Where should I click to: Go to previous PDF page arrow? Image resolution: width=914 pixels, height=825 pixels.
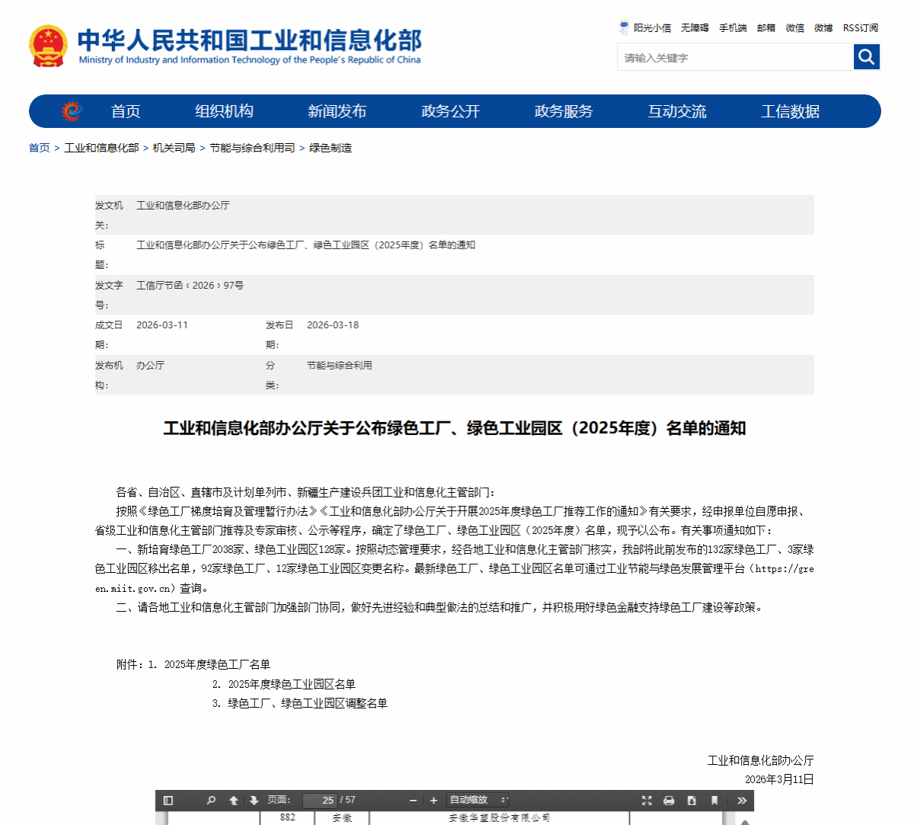pyautogui.click(x=234, y=800)
